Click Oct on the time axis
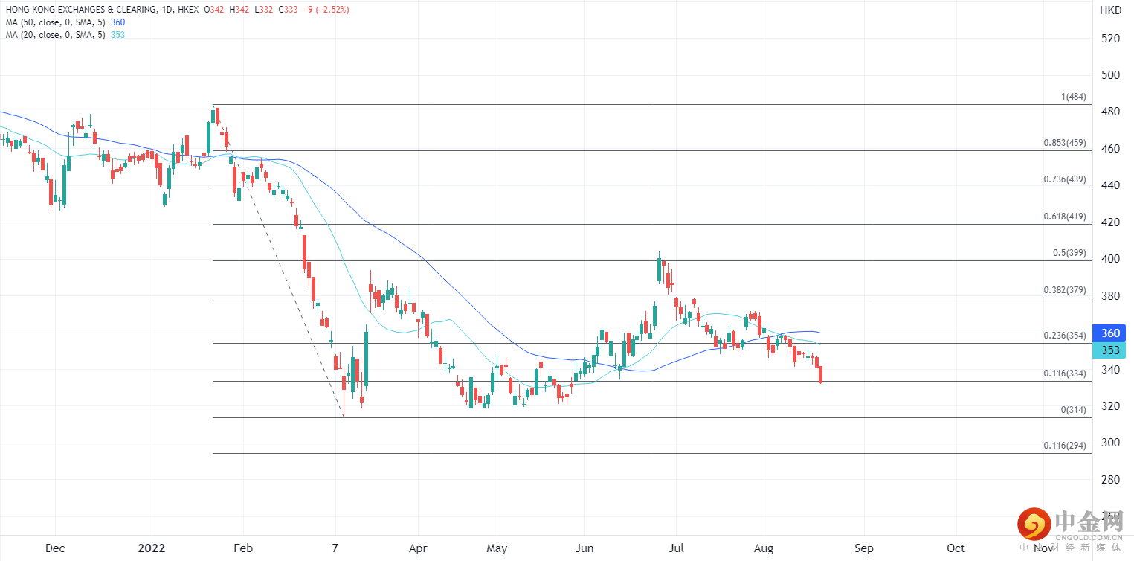 coord(956,548)
